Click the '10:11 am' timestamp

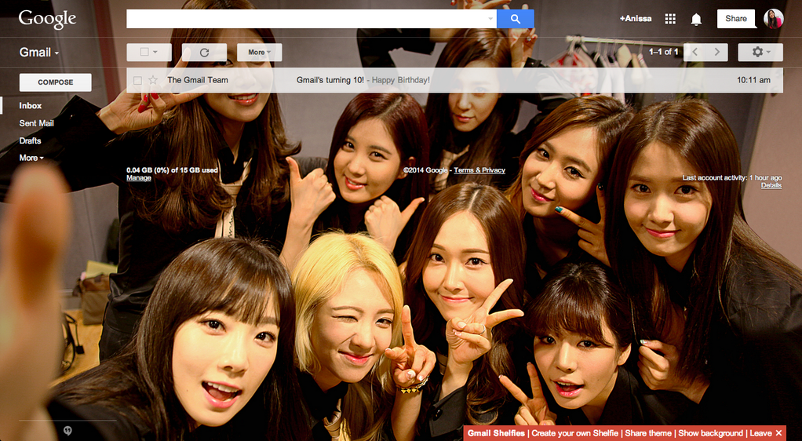pyautogui.click(x=753, y=80)
